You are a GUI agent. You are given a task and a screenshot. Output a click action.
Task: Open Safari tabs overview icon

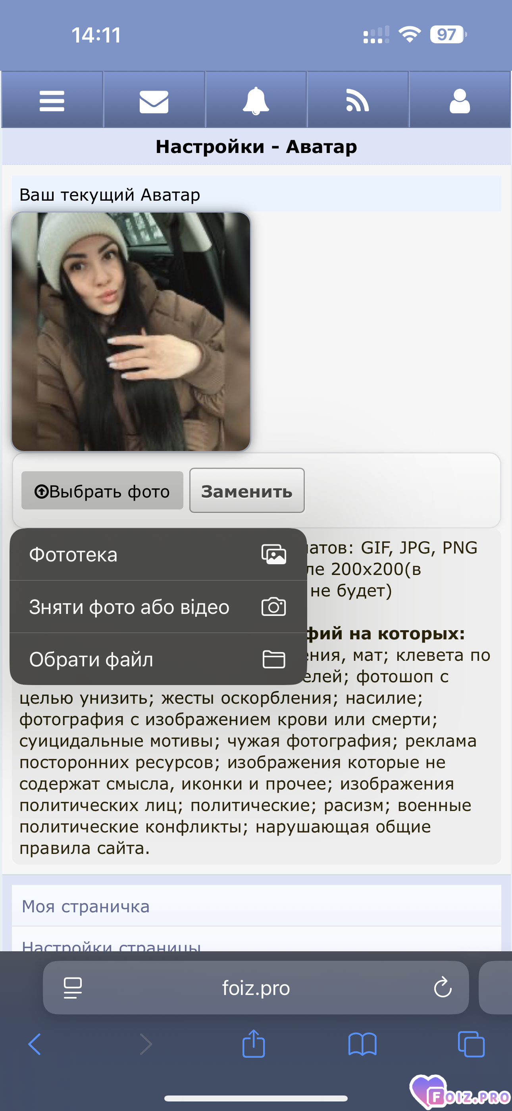(x=471, y=1044)
